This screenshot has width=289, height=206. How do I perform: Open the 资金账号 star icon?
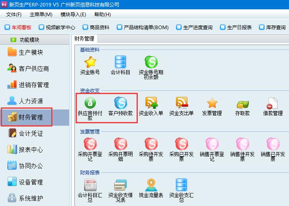click(x=90, y=62)
